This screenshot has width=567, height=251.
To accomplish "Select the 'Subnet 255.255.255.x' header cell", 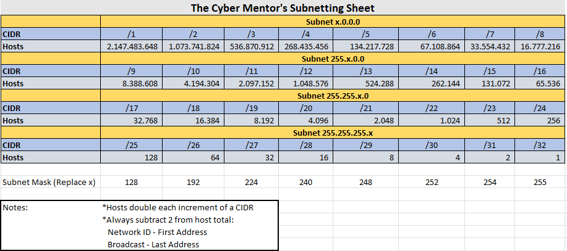I will click(333, 133).
